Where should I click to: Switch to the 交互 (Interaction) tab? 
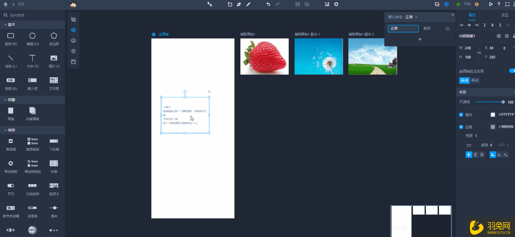coord(505,15)
